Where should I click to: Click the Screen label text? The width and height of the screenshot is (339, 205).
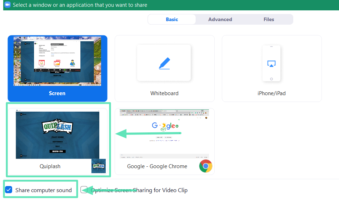(x=57, y=93)
